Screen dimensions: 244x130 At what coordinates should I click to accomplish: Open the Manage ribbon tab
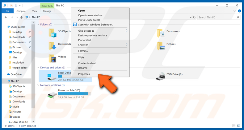pos(47,11)
